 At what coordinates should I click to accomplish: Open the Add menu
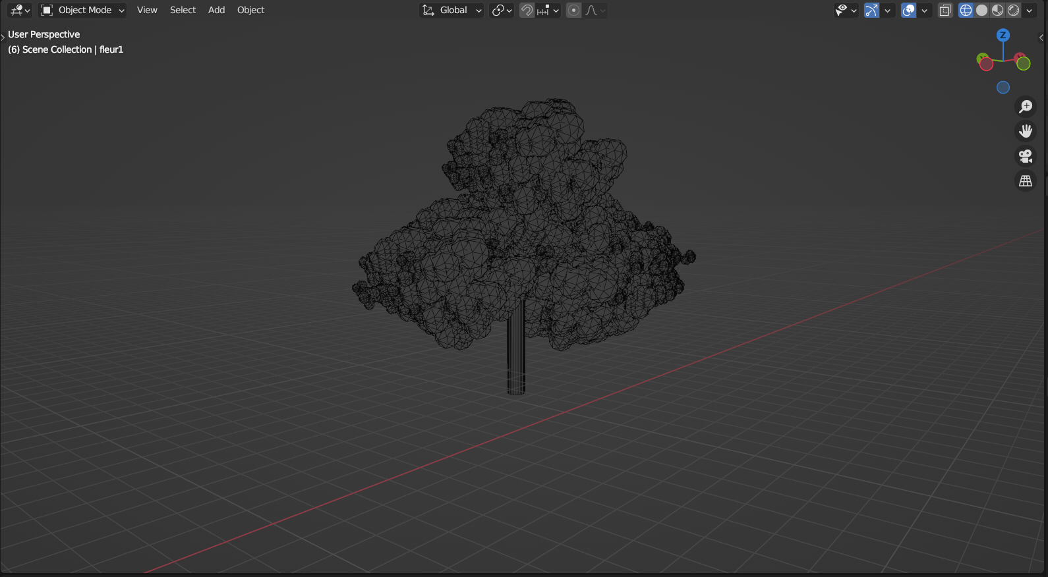coord(216,10)
